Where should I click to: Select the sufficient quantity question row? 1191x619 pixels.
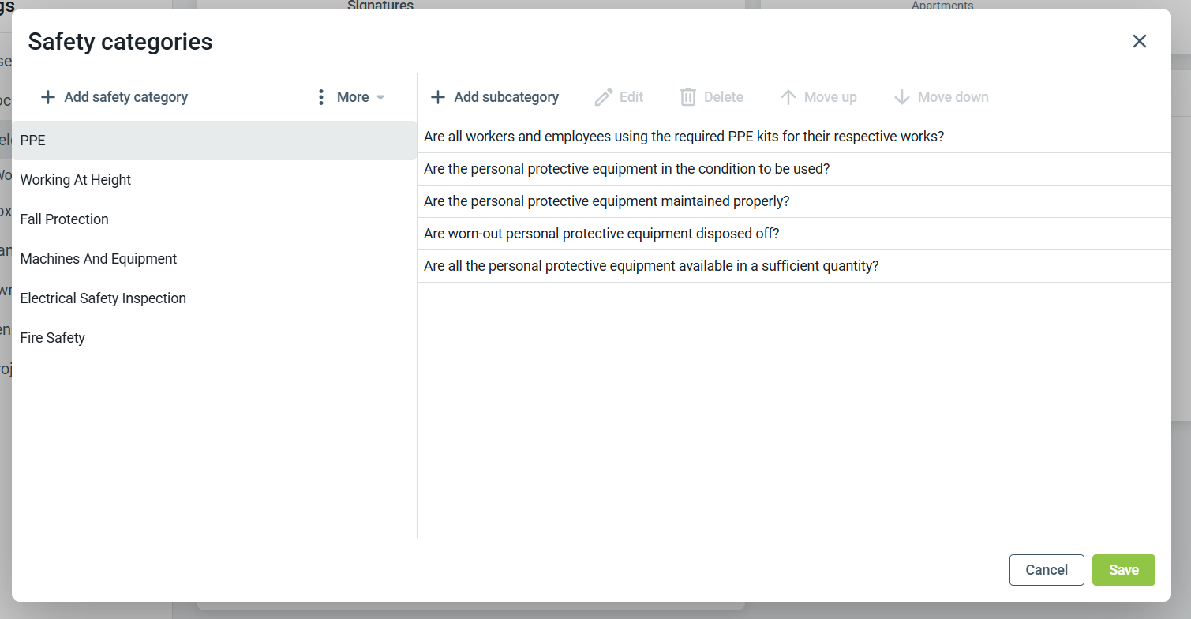794,266
